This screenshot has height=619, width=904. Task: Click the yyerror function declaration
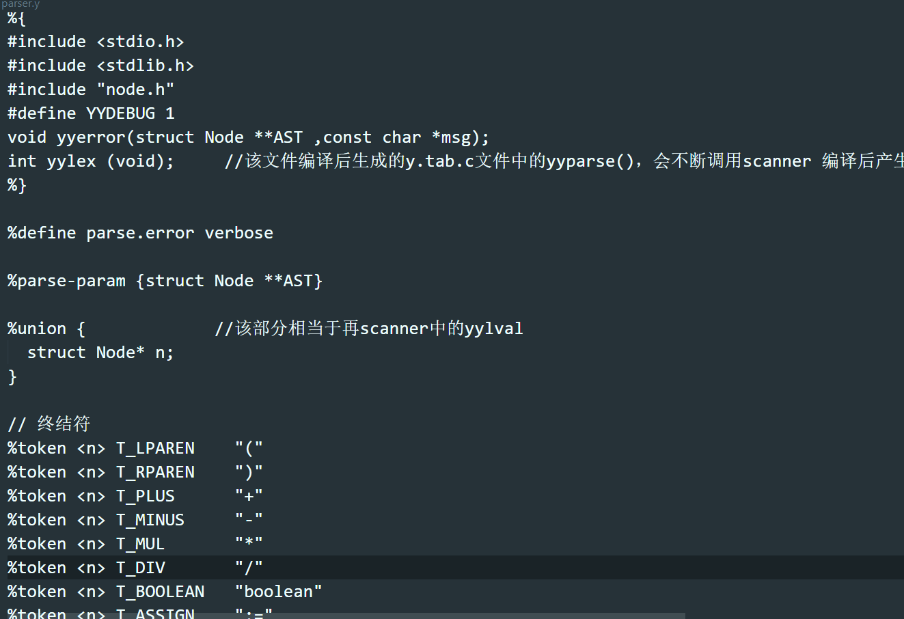tap(248, 137)
